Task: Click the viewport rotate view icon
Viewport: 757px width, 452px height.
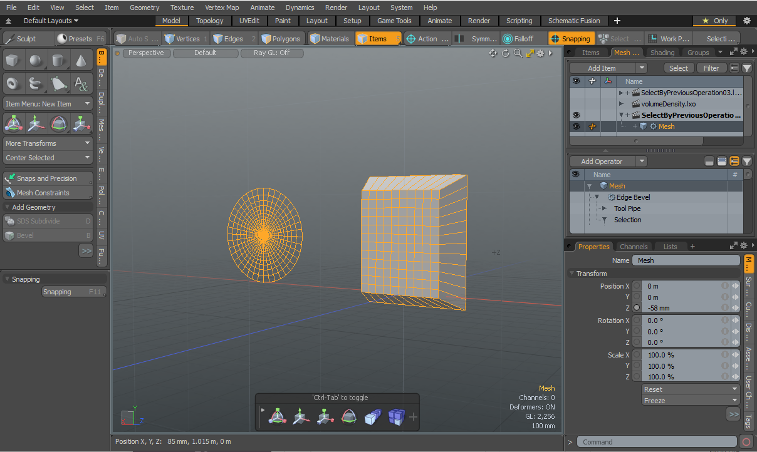Action: point(506,53)
